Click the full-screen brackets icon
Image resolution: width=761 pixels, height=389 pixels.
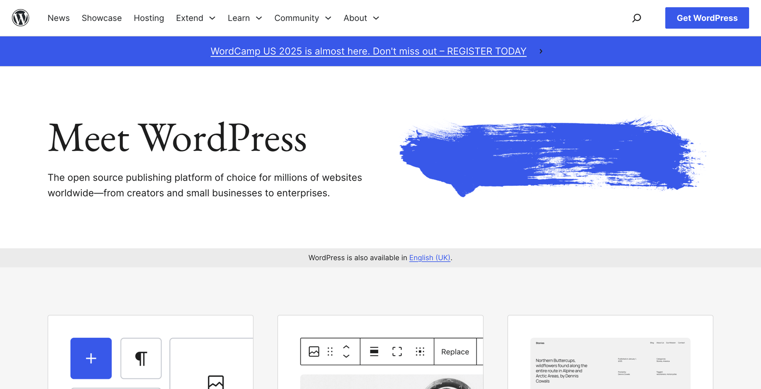[397, 351]
